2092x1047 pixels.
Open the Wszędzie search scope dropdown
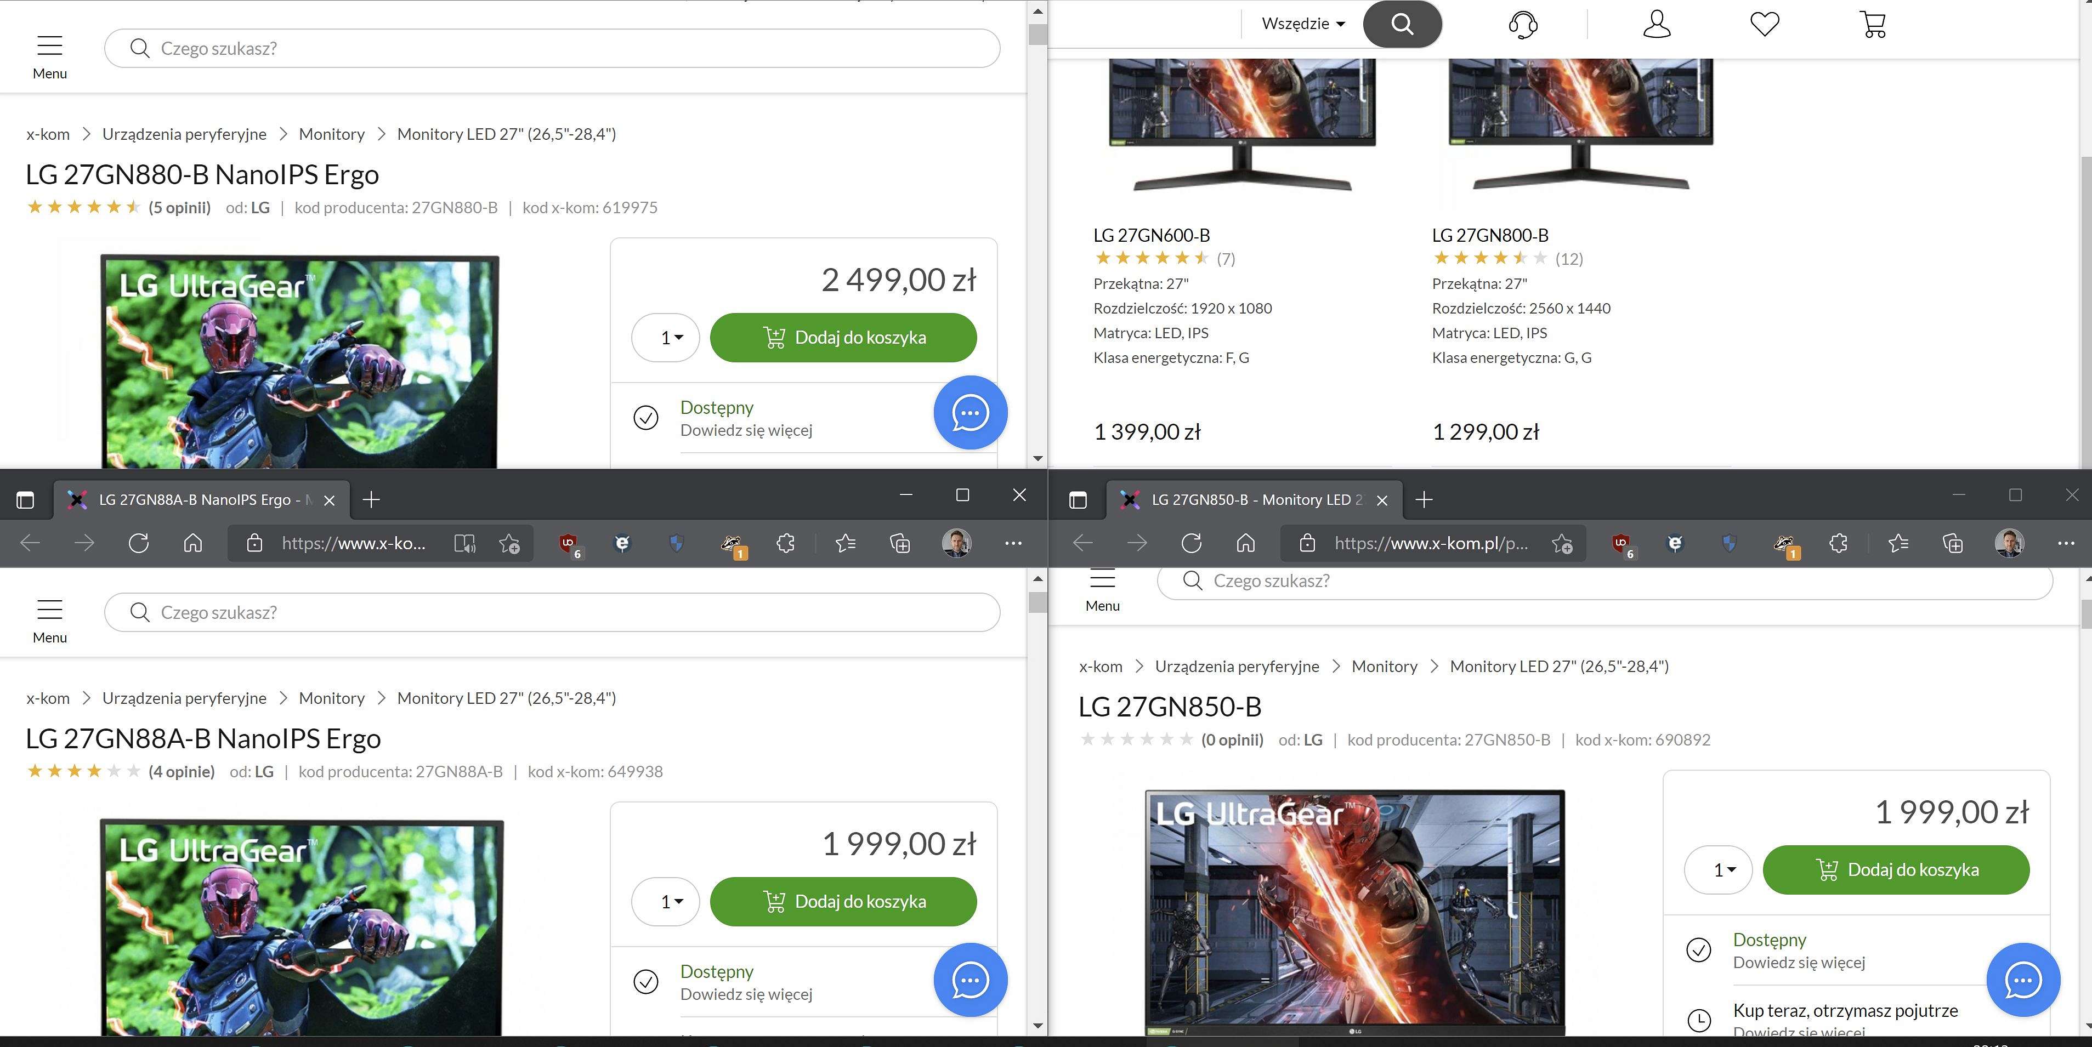pyautogui.click(x=1302, y=24)
